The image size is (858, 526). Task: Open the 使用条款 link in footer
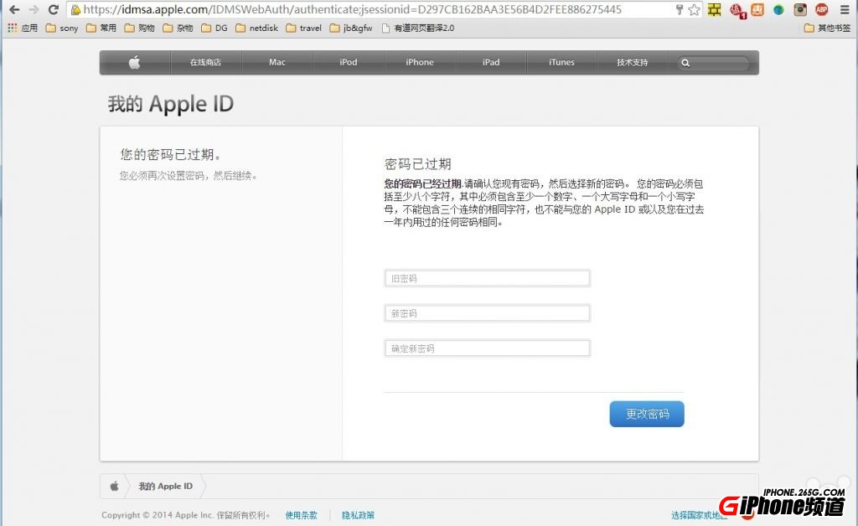click(x=301, y=515)
